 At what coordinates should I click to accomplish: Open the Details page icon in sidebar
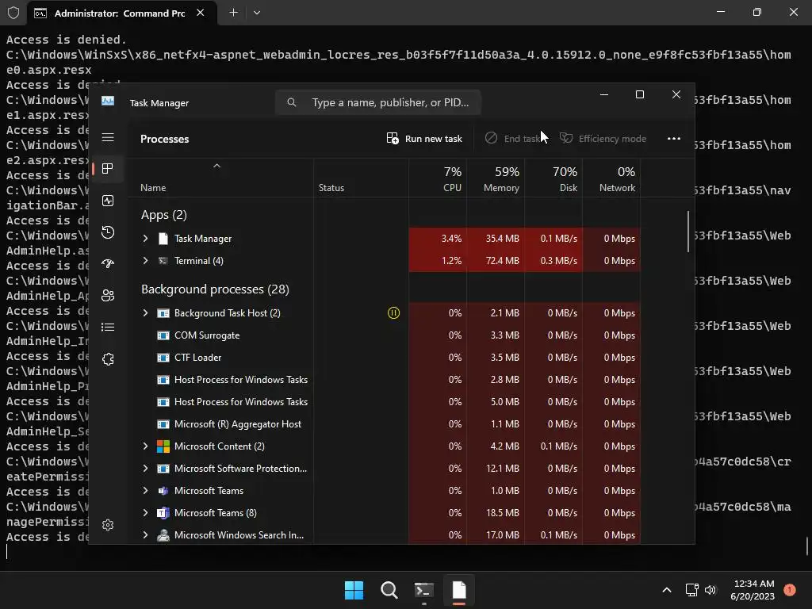[x=108, y=327]
